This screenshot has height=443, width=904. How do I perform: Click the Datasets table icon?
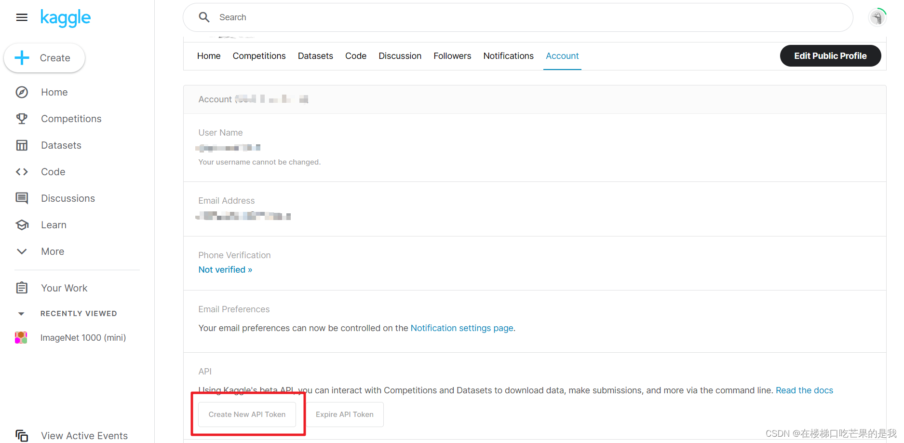(22, 145)
